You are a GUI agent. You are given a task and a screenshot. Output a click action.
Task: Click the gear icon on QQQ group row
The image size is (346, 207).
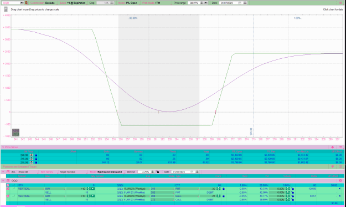pos(340,181)
